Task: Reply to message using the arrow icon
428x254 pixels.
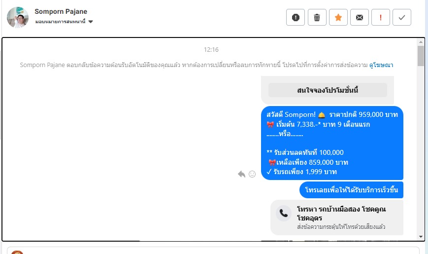Action: click(241, 174)
